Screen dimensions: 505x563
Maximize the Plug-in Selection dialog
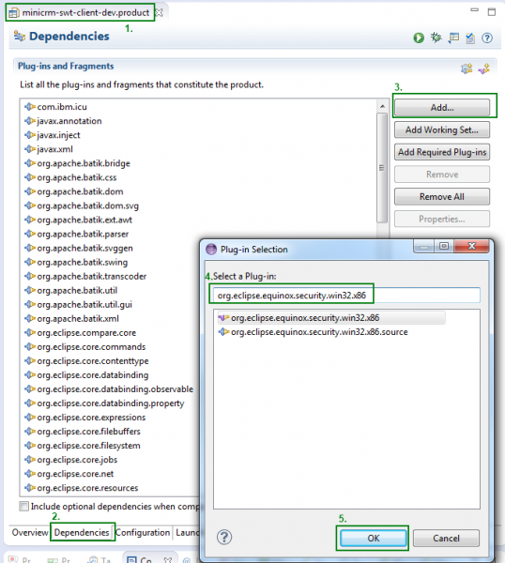444,246
